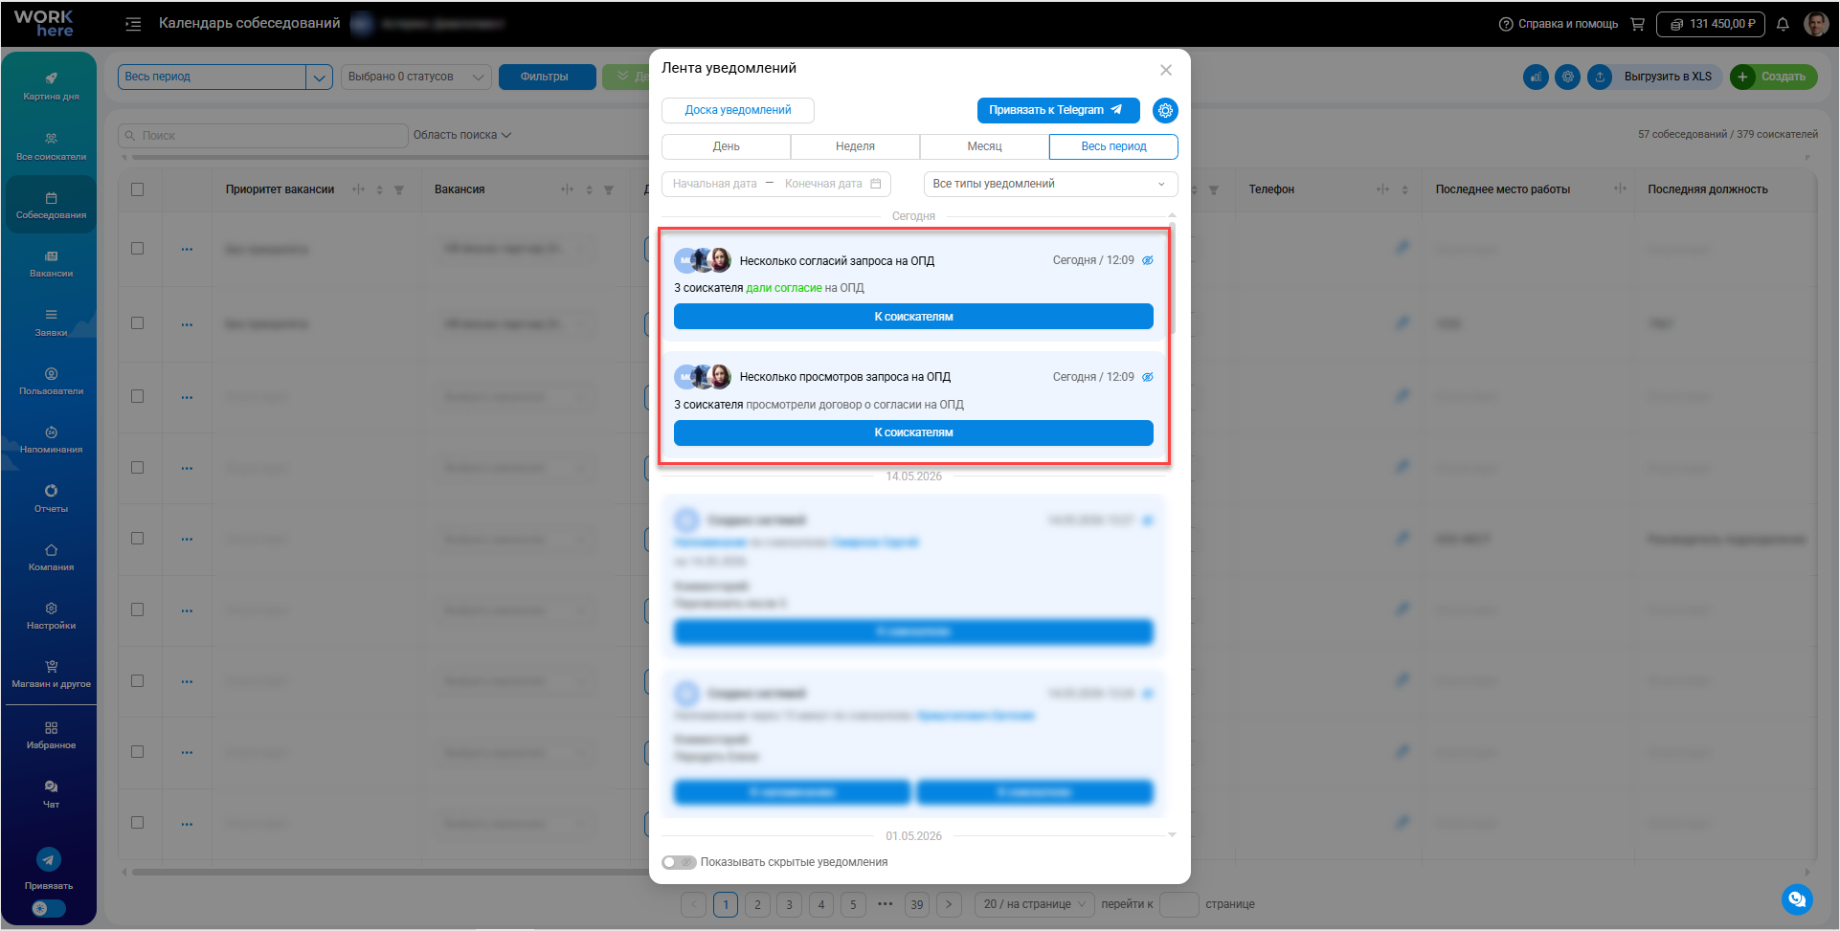Click the statistics chart icon button

pos(1536,77)
